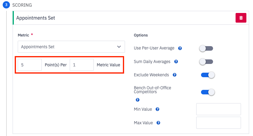Click the chevron arrow in Metric dropdown
Image resolution: width=253 pixels, height=136 pixels.
click(x=119, y=47)
